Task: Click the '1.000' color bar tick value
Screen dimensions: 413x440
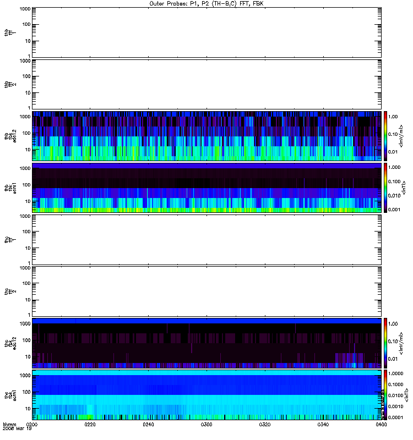Action: (394, 167)
